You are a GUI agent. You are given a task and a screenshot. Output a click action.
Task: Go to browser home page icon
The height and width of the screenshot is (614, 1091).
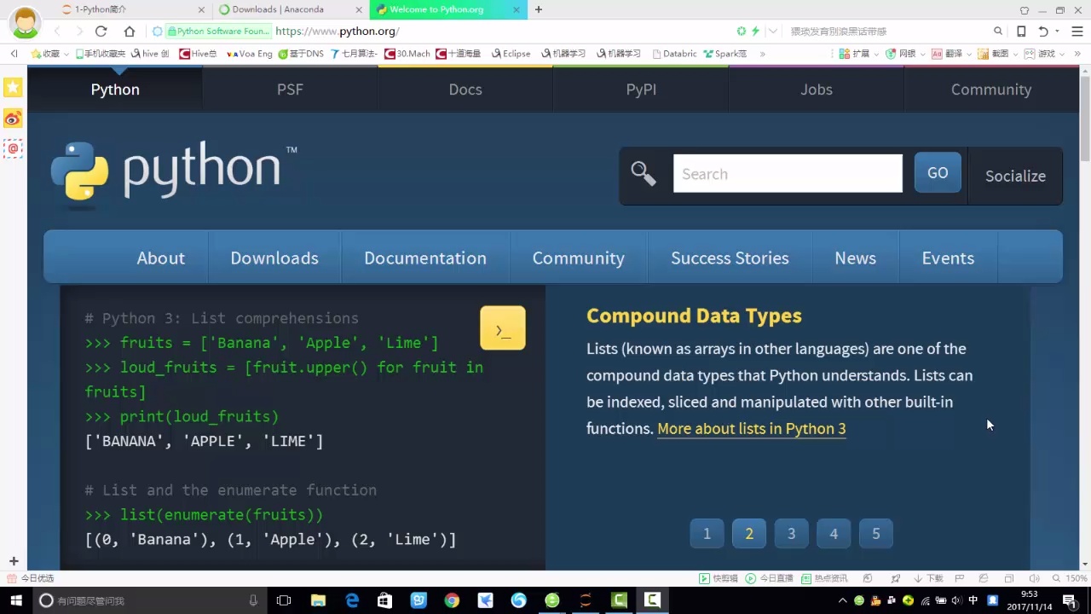tap(130, 32)
